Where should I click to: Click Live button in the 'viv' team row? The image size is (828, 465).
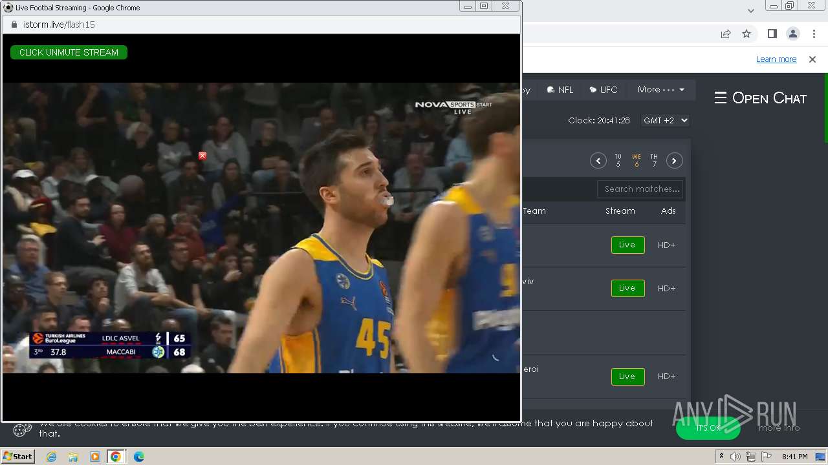(x=627, y=288)
